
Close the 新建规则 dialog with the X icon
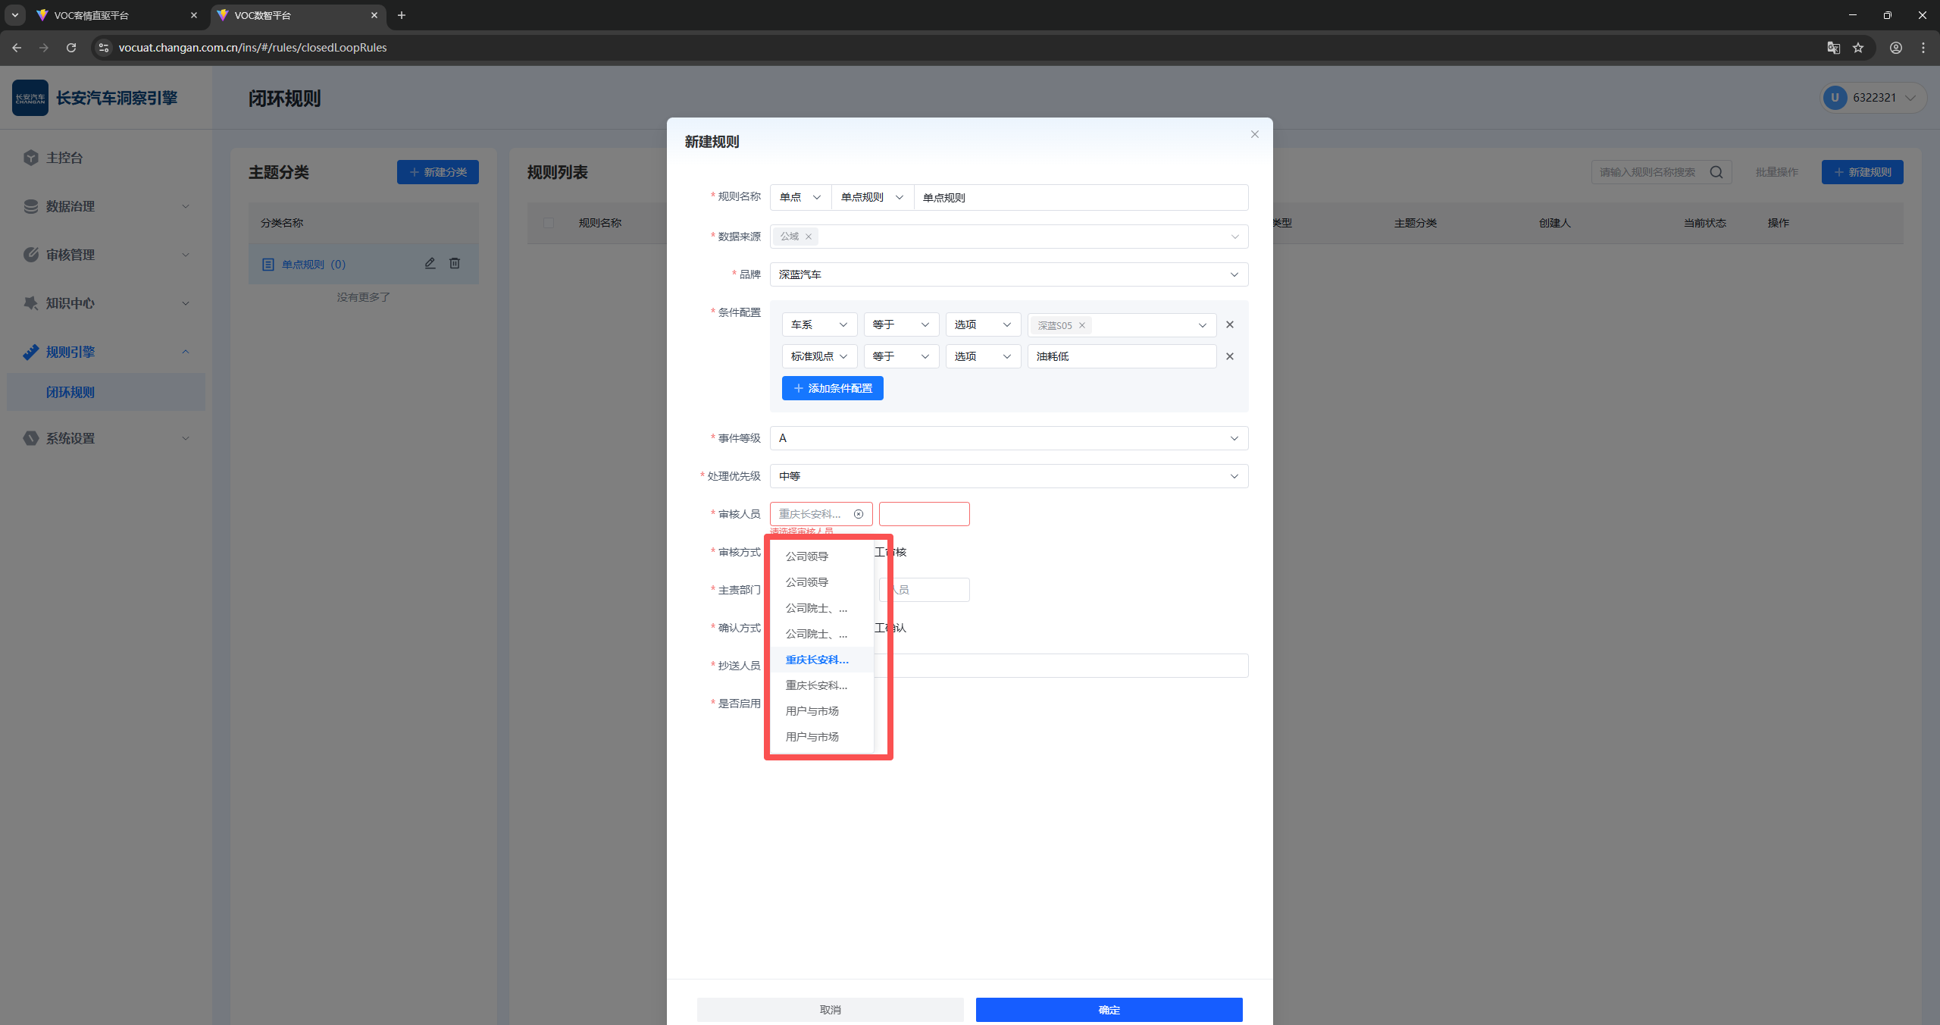pyautogui.click(x=1254, y=134)
